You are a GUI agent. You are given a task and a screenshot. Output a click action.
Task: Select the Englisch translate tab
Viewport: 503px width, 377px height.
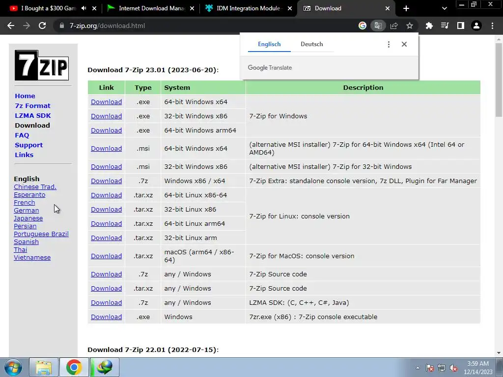pyautogui.click(x=269, y=44)
